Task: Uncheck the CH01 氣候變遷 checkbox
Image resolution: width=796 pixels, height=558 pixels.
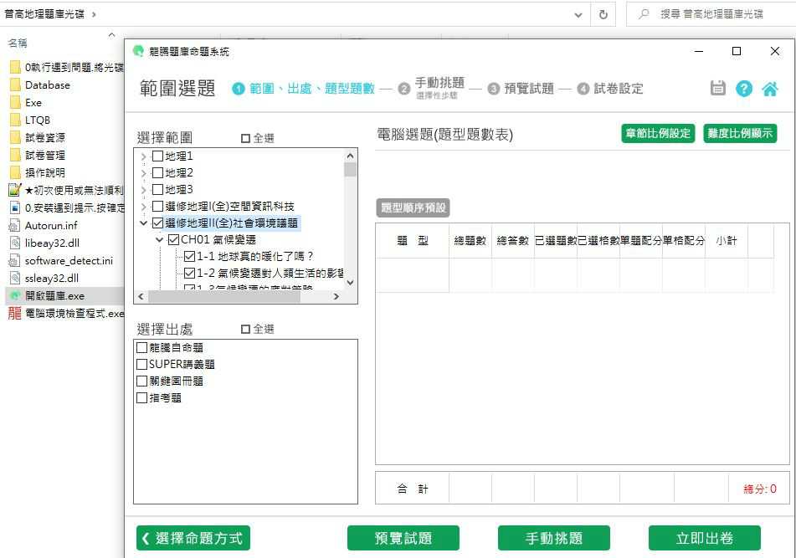Action: (173, 239)
